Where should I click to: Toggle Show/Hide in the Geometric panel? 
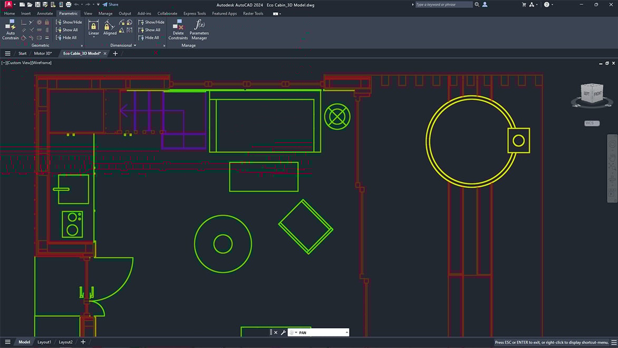pyautogui.click(x=69, y=22)
